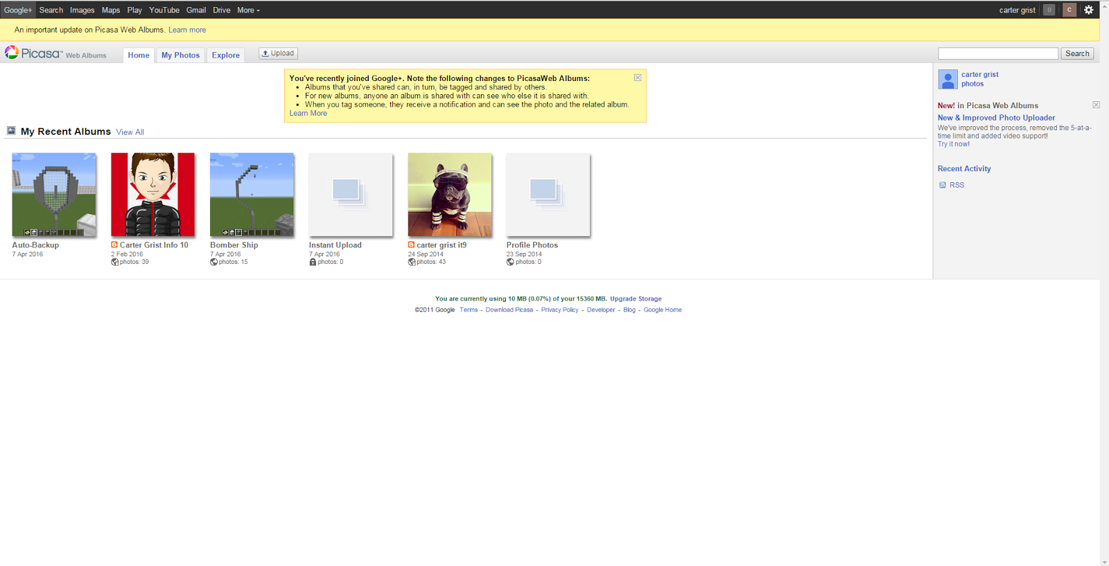Click the lock icon under Instant Upload
This screenshot has height=566, width=1109.
[x=313, y=262]
